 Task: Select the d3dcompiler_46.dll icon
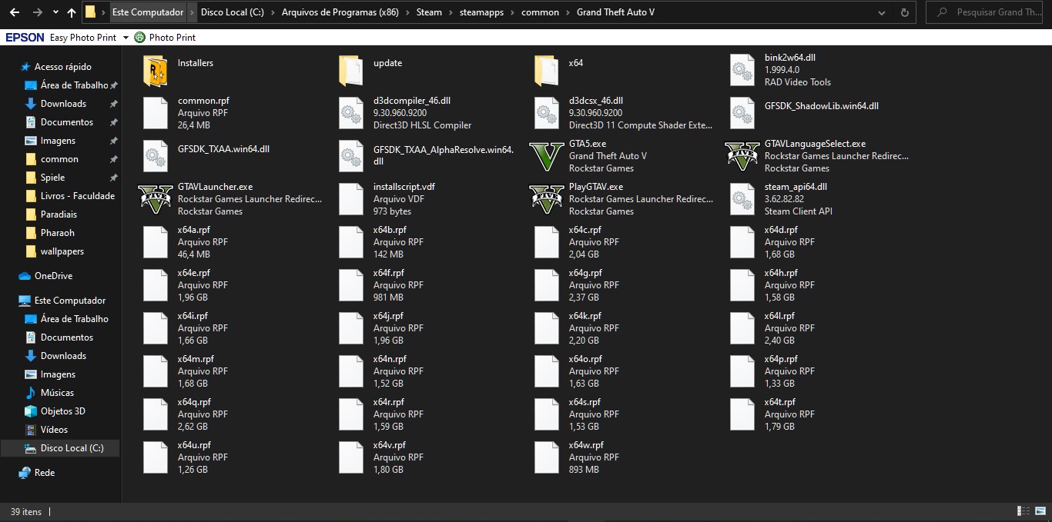point(351,113)
